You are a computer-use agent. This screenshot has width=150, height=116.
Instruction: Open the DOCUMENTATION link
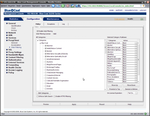[131, 10]
